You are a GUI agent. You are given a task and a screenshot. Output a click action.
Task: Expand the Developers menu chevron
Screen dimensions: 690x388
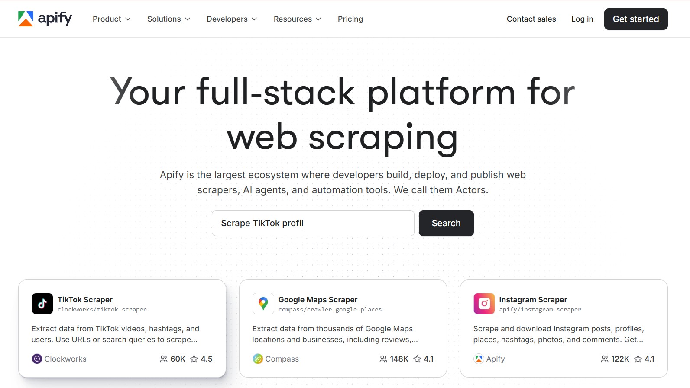[254, 19]
